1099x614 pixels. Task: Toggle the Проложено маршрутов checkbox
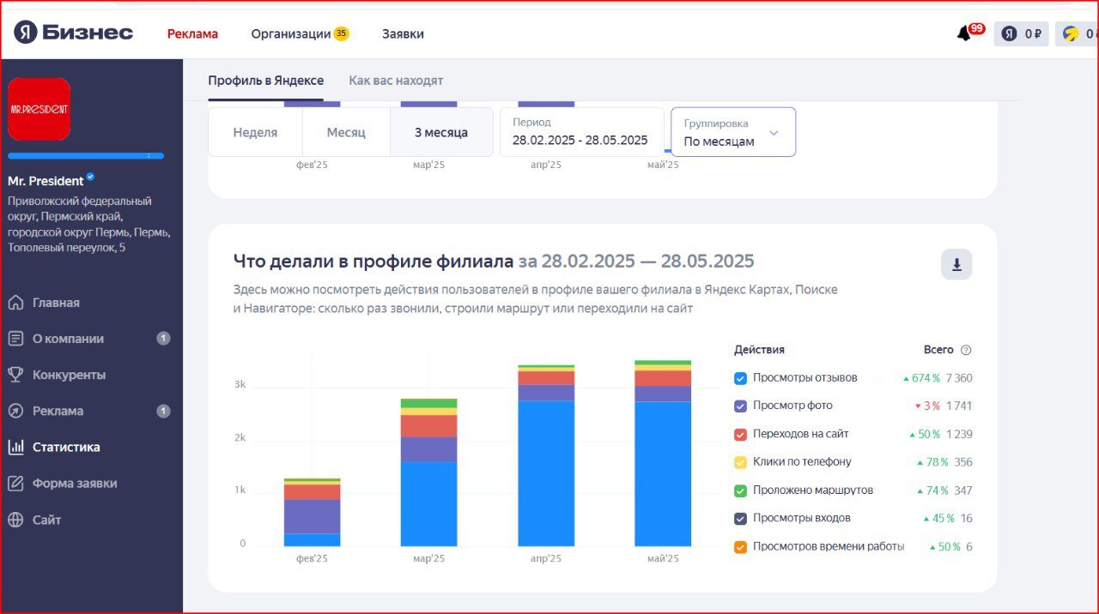(740, 491)
